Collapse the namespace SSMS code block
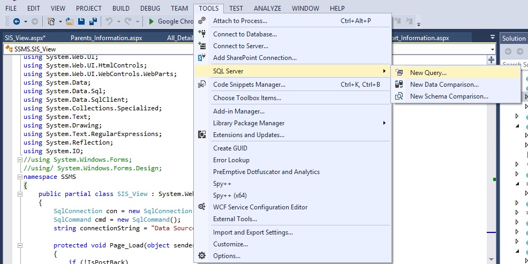The image size is (528, 264). click(x=20, y=177)
